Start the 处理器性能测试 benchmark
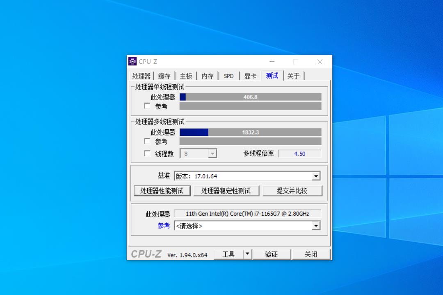The width and height of the screenshot is (443, 295). tap(162, 190)
